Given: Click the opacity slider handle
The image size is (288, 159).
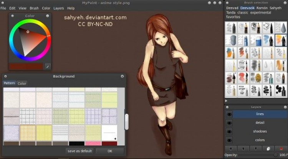Looking at the screenshot, I should [276, 155].
